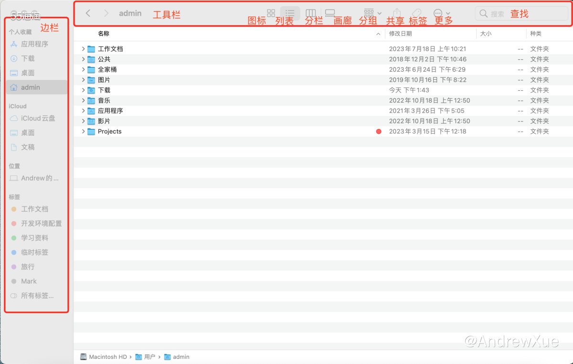The height and width of the screenshot is (364, 573).
Task: Switch to gallery view
Action: click(330, 13)
